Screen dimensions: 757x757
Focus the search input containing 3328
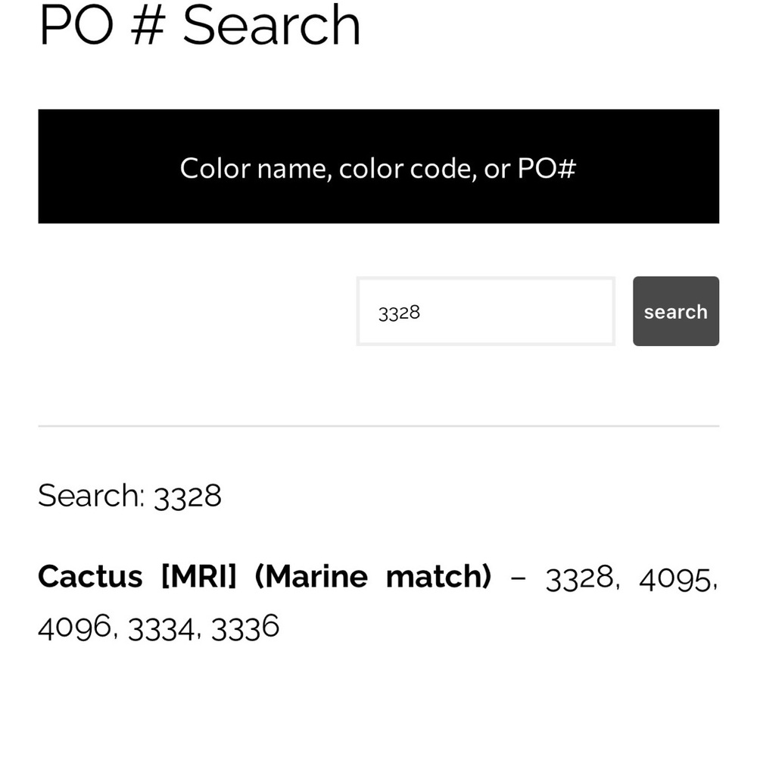[485, 311]
